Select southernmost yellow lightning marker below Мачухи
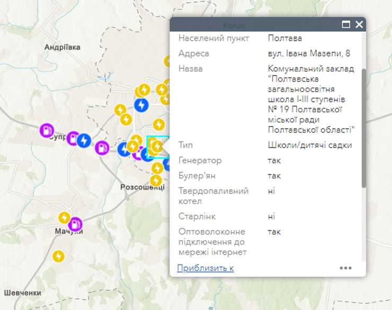Image resolution: width=392 pixels, height=310 pixels. click(58, 256)
